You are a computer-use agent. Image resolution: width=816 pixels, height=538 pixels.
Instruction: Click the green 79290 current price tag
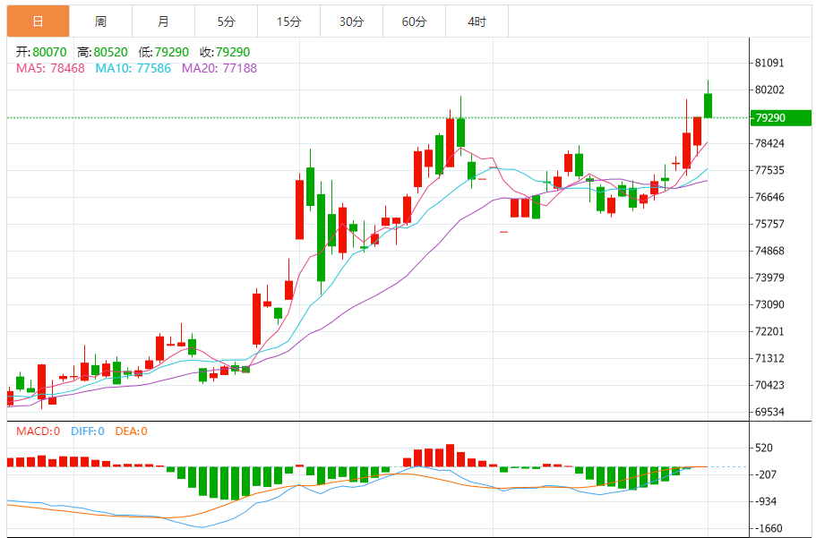pyautogui.click(x=780, y=117)
